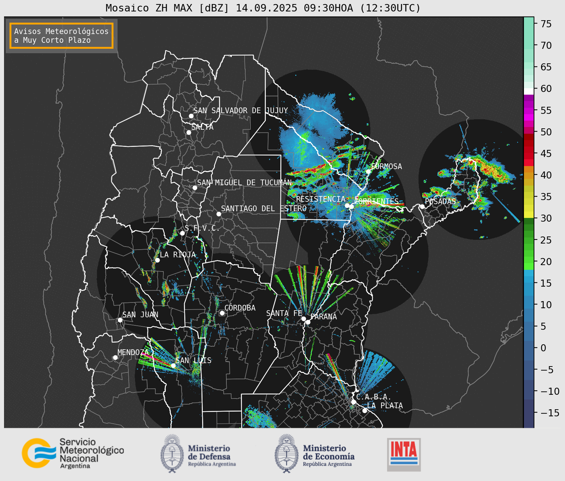Click the Santiago del Estero city label
Viewport: 565px width, 481px height.
264,209
